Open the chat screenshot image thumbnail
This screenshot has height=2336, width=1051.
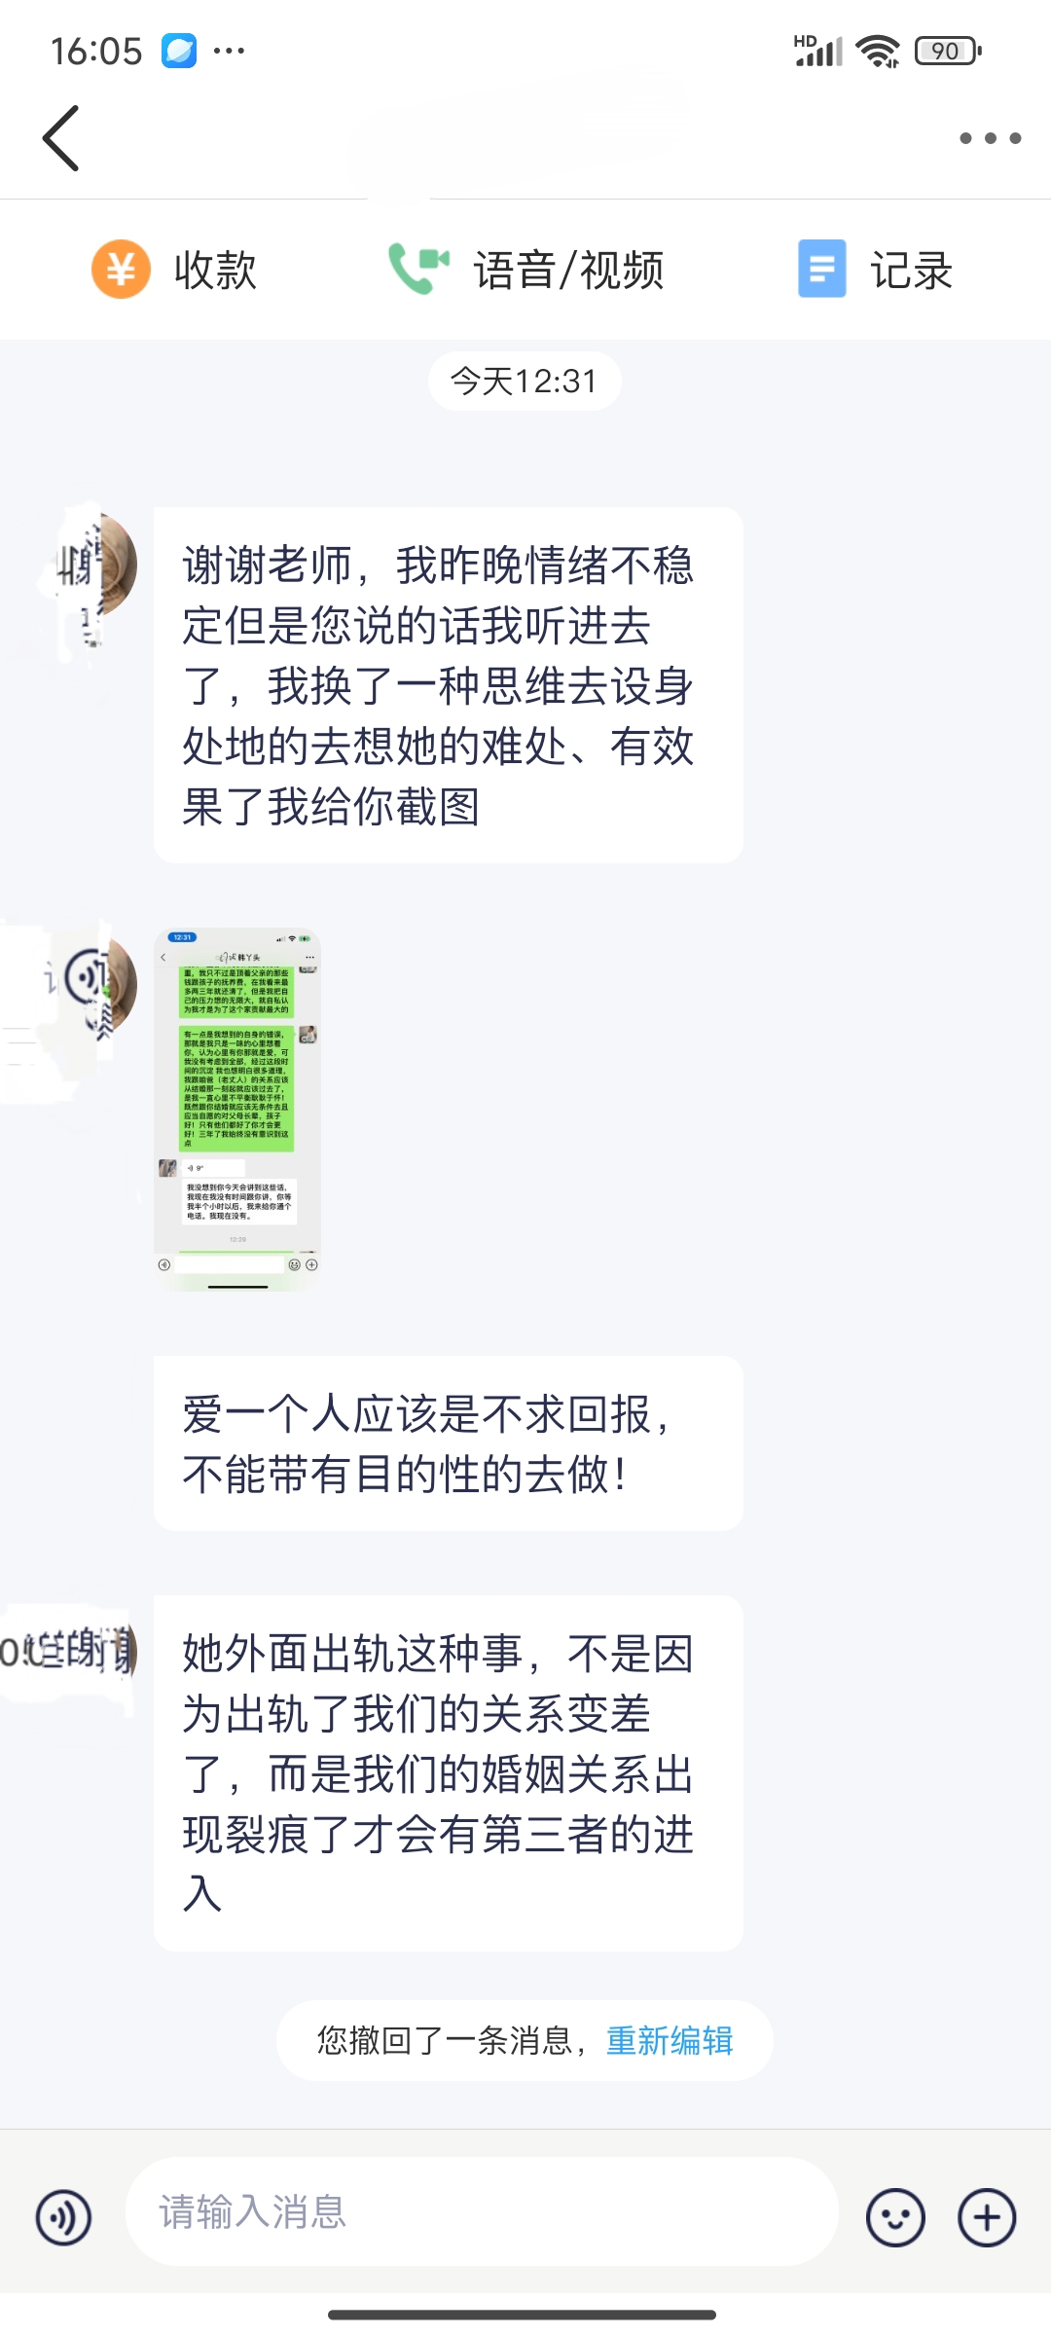point(237,1111)
